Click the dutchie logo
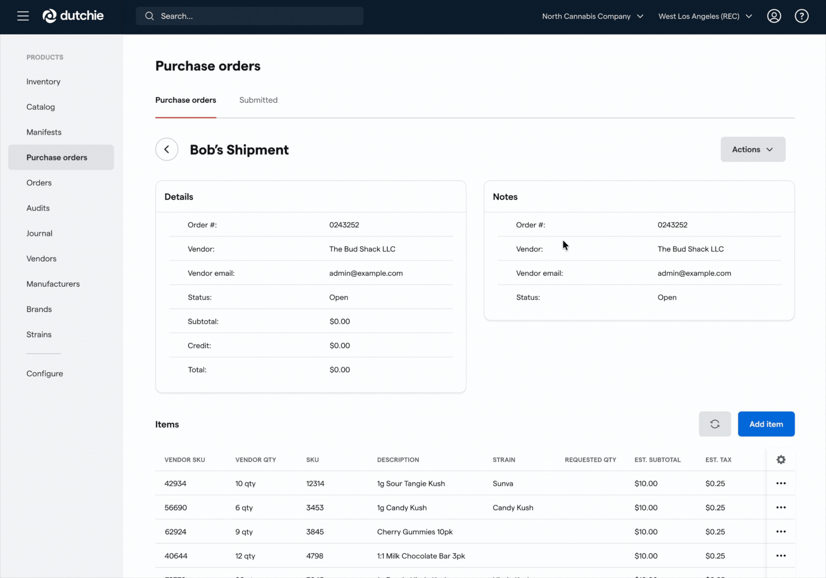The image size is (826, 578). [73, 16]
